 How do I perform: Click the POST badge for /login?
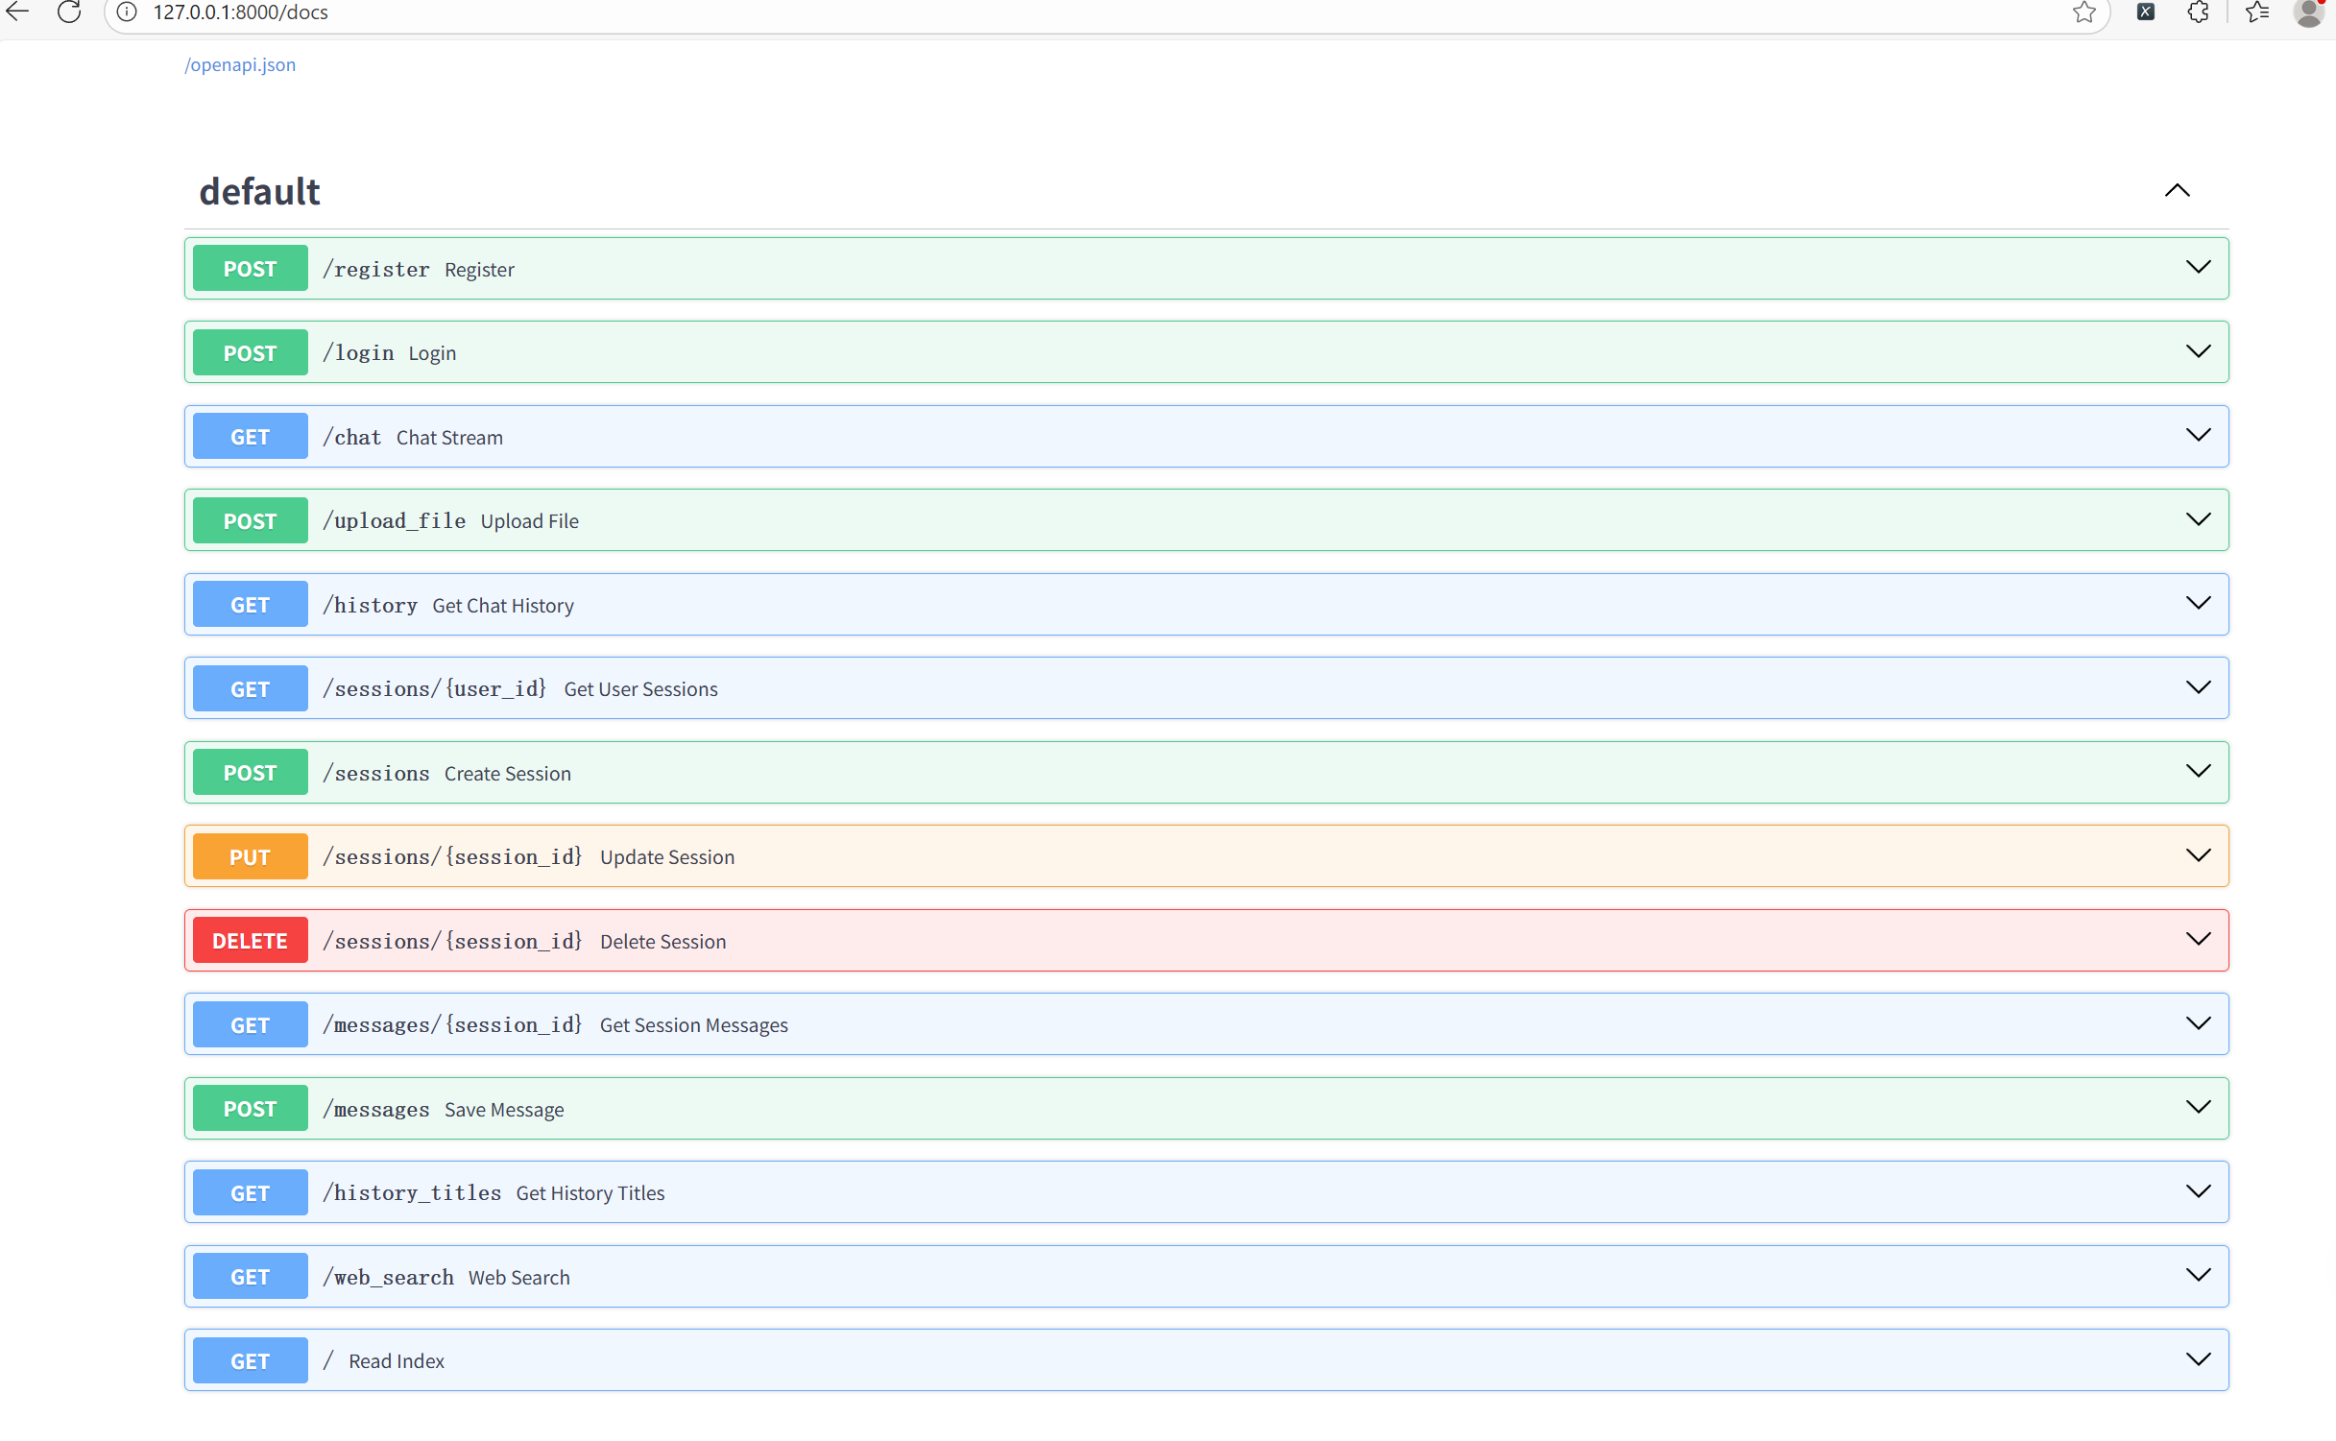coord(250,352)
